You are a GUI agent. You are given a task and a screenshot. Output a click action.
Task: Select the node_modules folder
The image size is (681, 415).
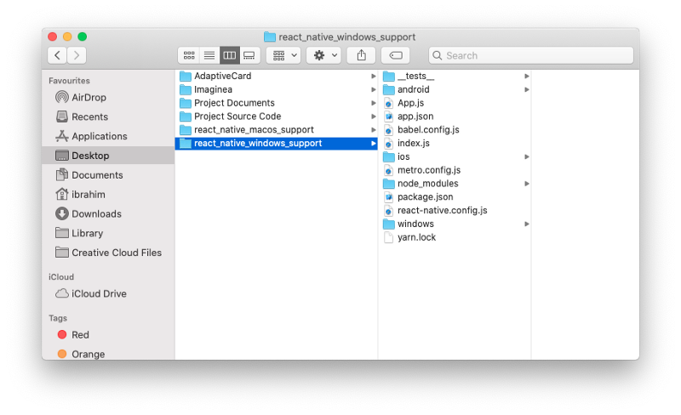(x=455, y=184)
